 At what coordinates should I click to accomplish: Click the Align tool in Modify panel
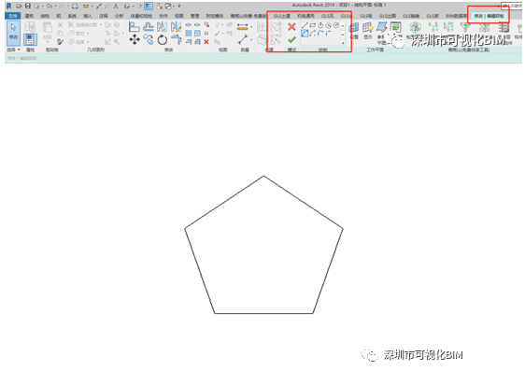tap(135, 27)
